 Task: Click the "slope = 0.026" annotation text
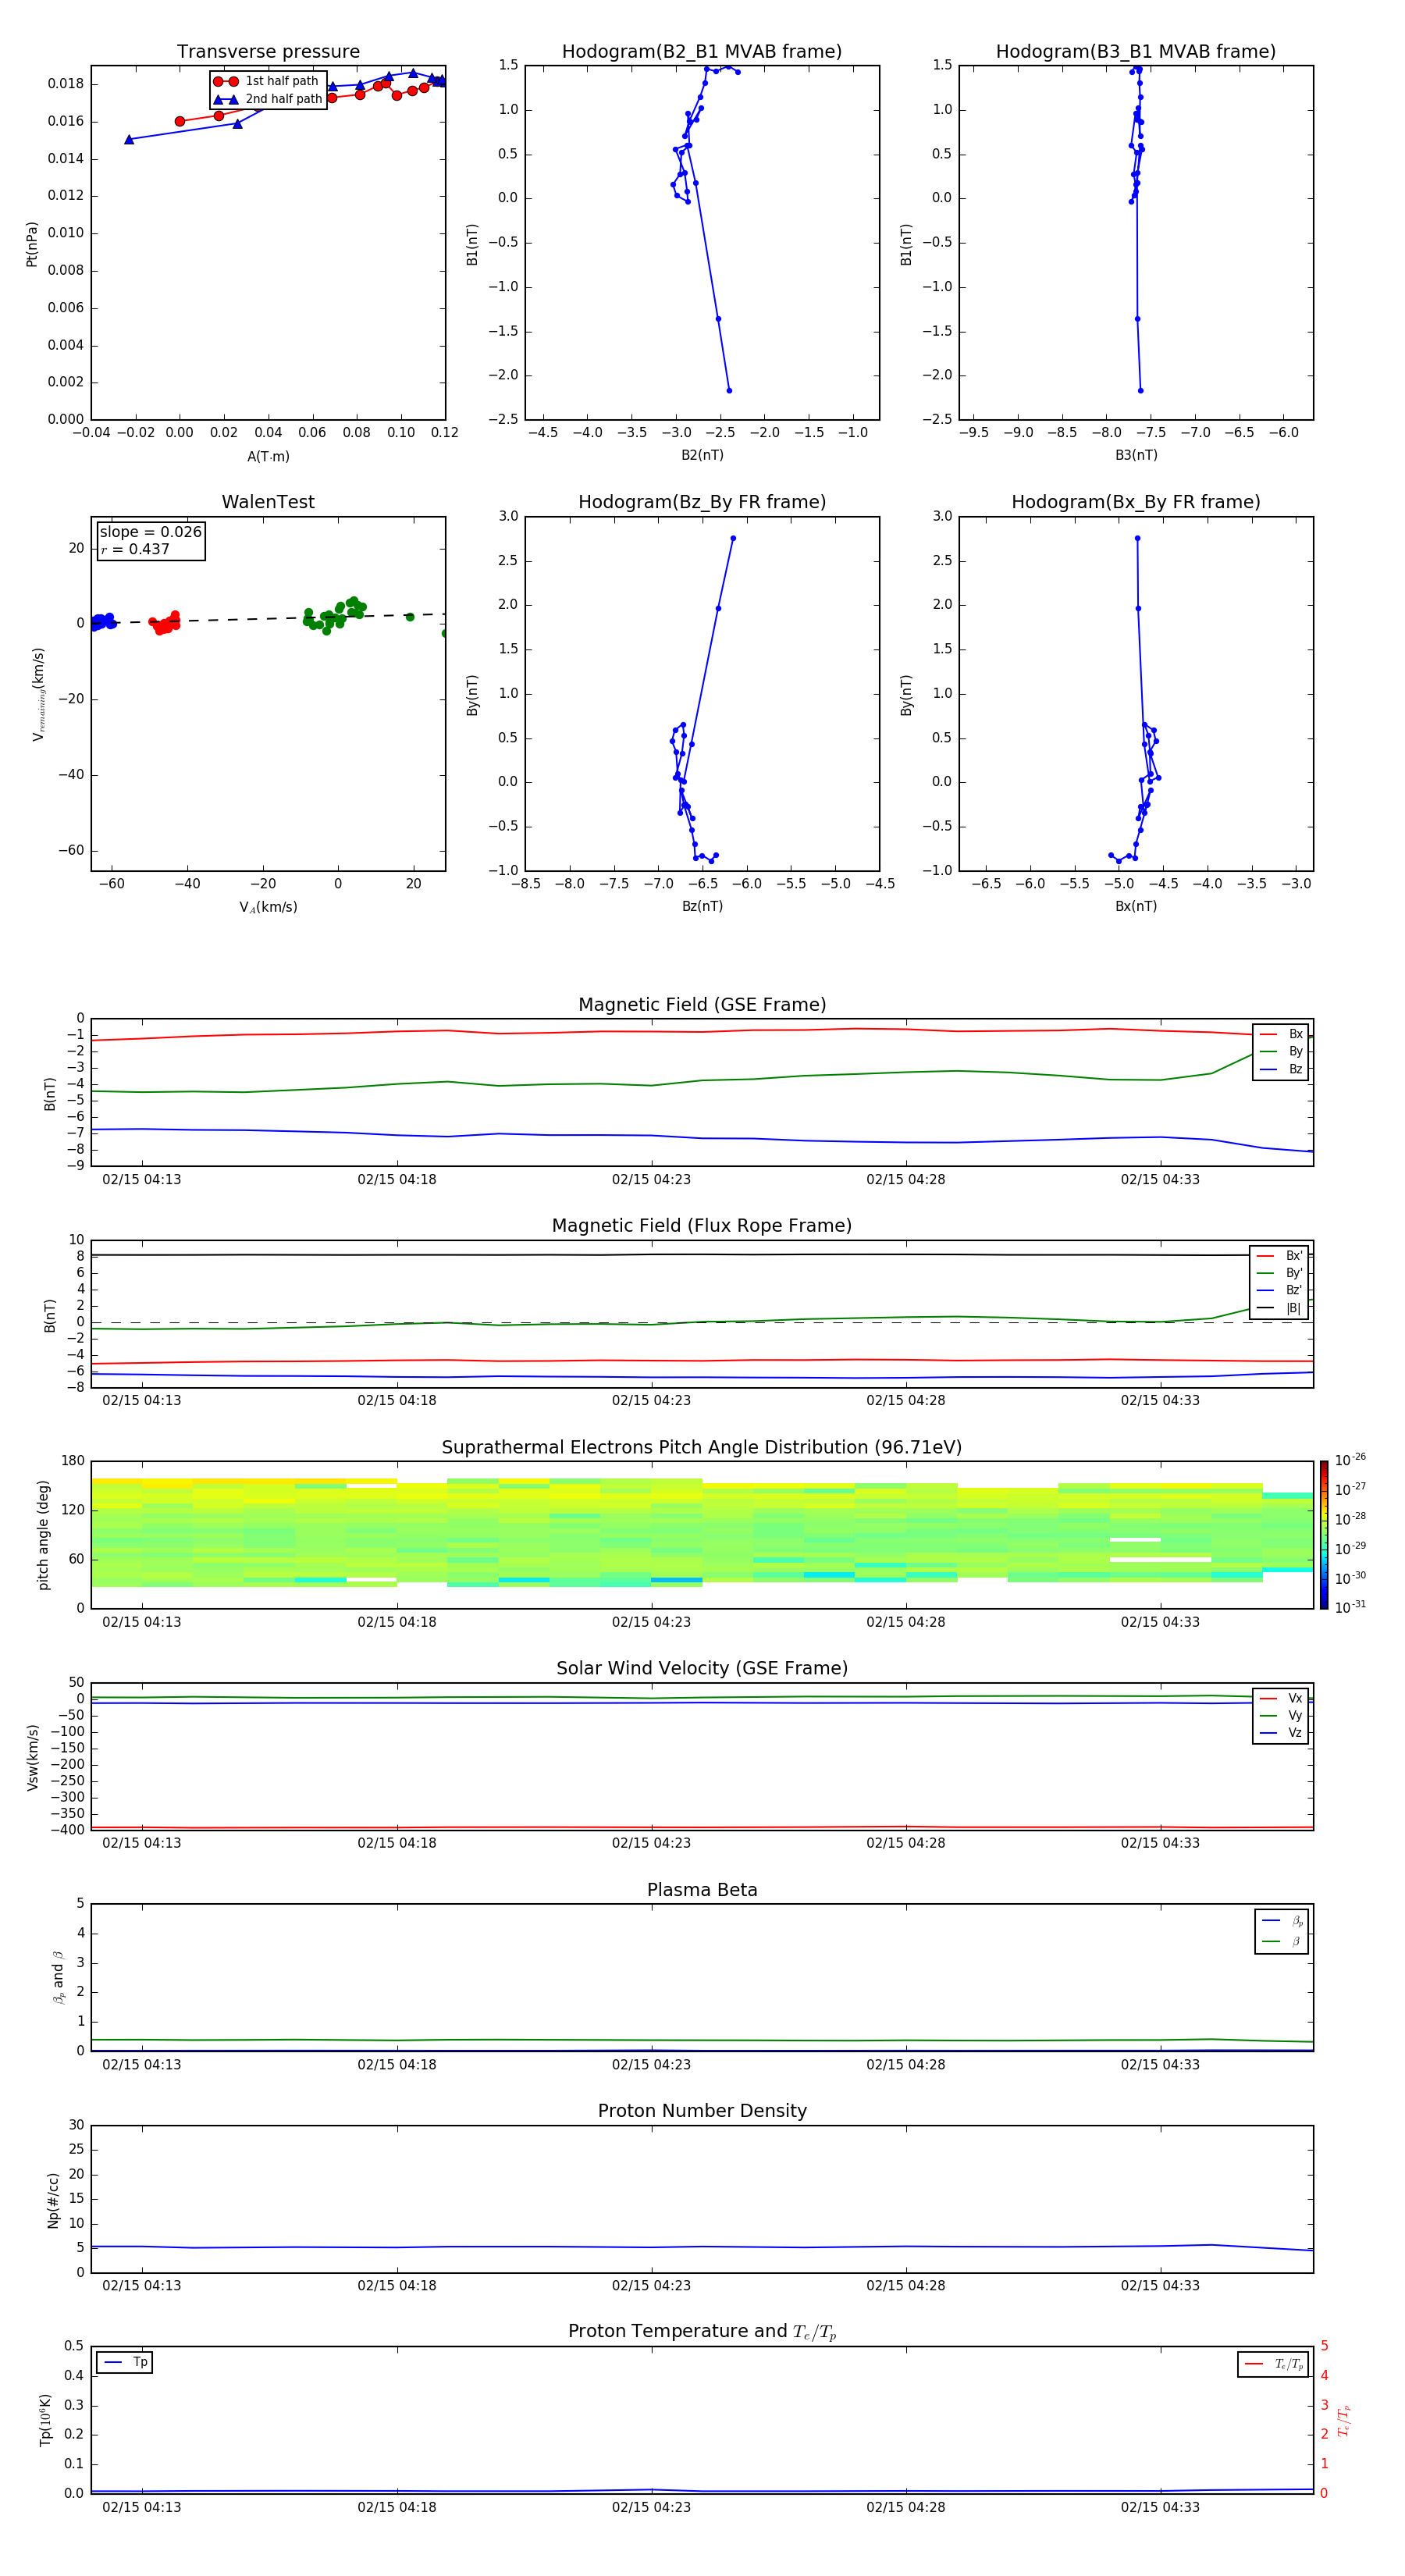[x=150, y=532]
